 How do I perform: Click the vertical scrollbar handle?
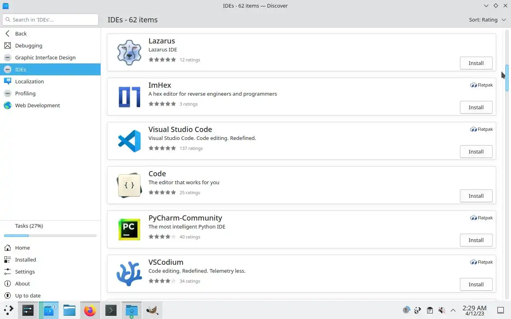pos(507,78)
